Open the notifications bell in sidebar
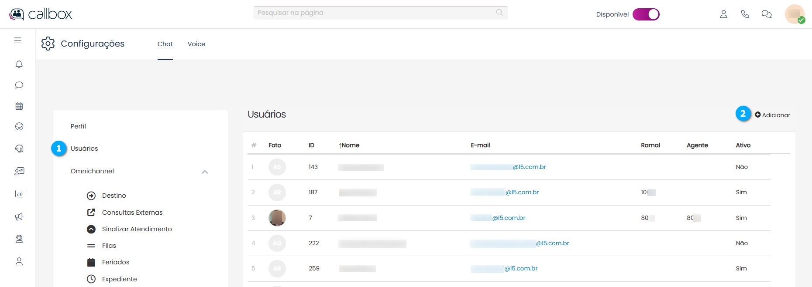The width and height of the screenshot is (812, 287). (x=19, y=64)
